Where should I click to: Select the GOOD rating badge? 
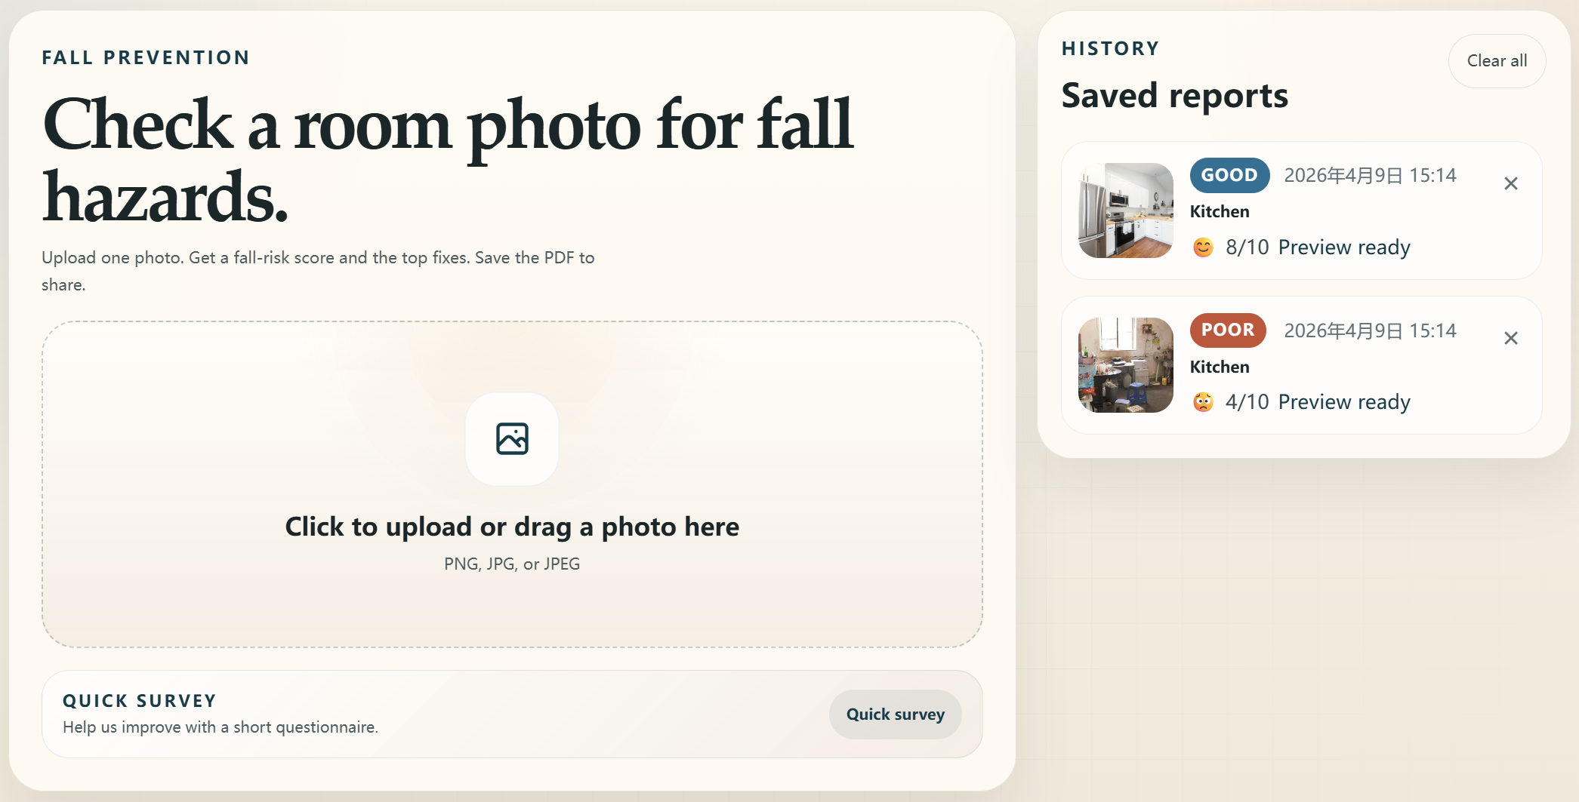pyautogui.click(x=1229, y=175)
